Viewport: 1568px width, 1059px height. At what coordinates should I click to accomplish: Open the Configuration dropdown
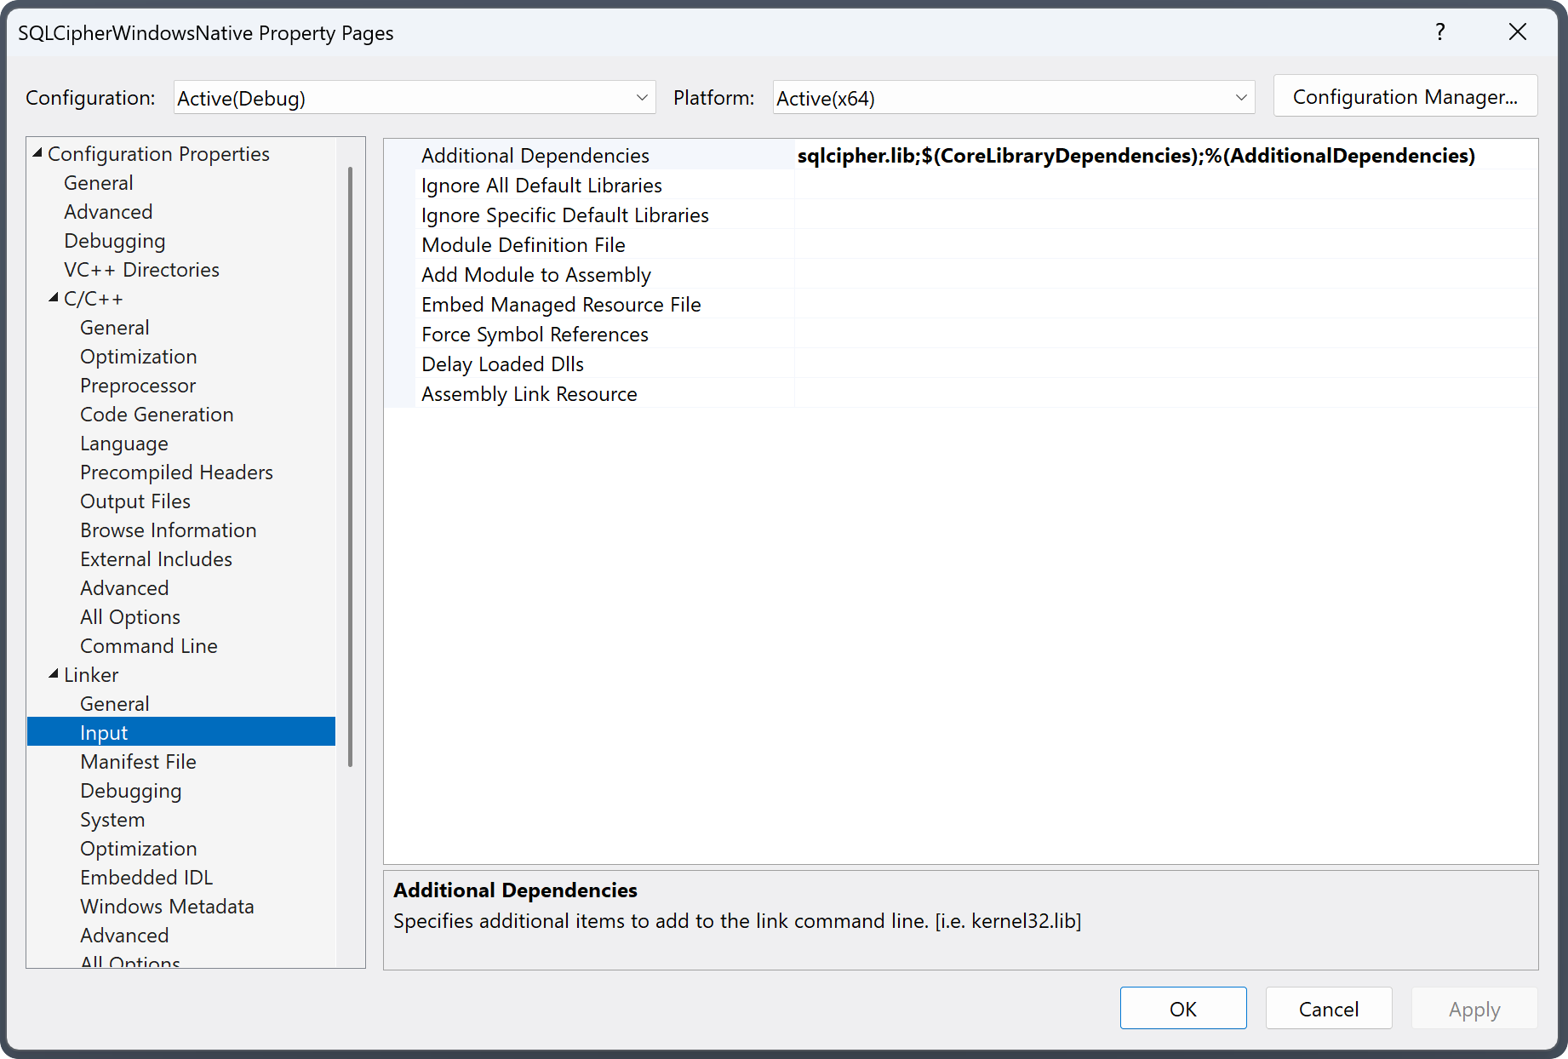tap(415, 98)
